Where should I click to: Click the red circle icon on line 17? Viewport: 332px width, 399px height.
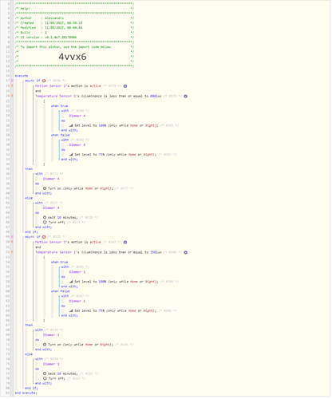(44, 81)
